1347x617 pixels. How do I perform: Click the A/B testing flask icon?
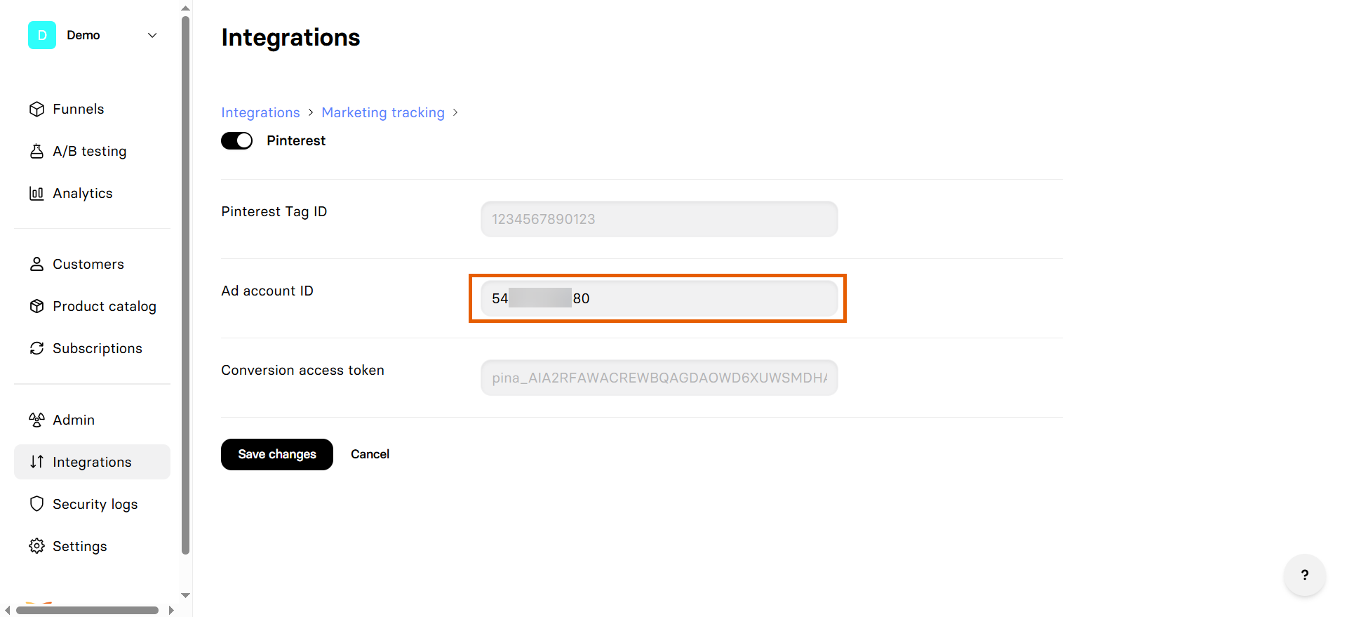tap(37, 151)
